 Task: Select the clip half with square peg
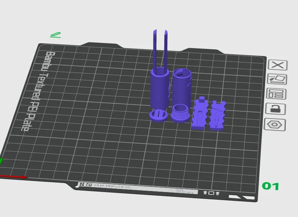click(x=200, y=114)
